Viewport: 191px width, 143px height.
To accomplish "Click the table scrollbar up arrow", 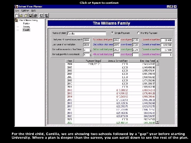I will (x=157, y=61).
